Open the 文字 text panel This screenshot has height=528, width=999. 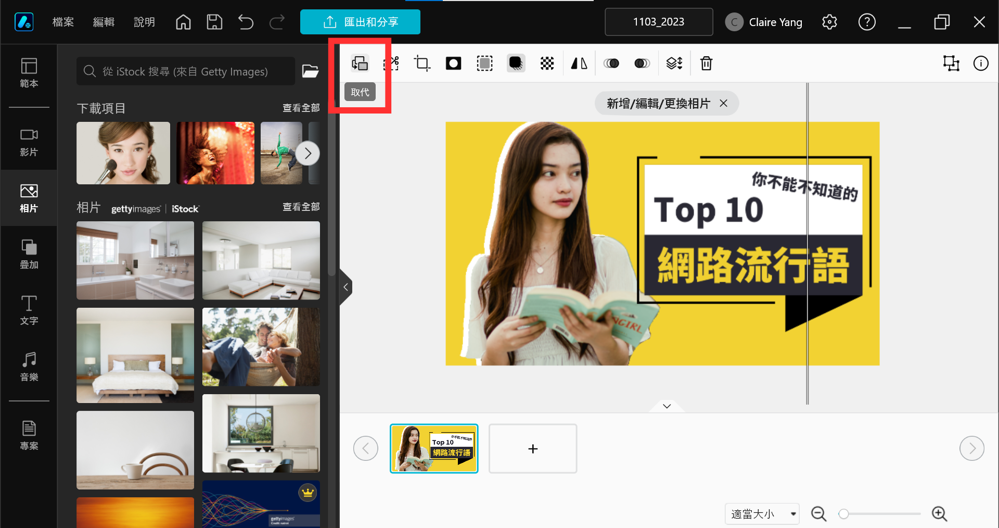coord(29,310)
